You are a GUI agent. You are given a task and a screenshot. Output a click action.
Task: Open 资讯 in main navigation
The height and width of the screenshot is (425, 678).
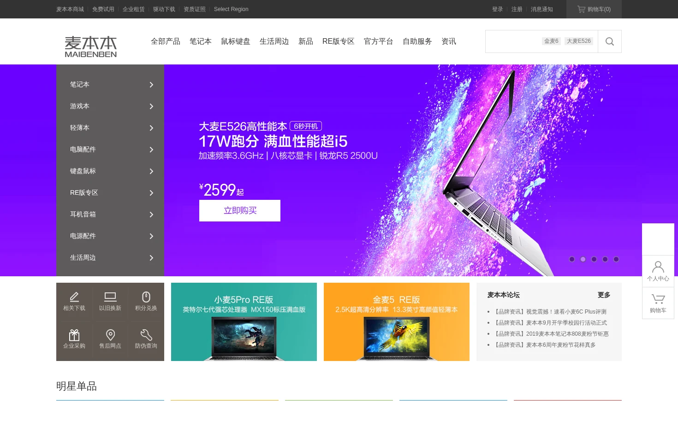click(x=449, y=41)
